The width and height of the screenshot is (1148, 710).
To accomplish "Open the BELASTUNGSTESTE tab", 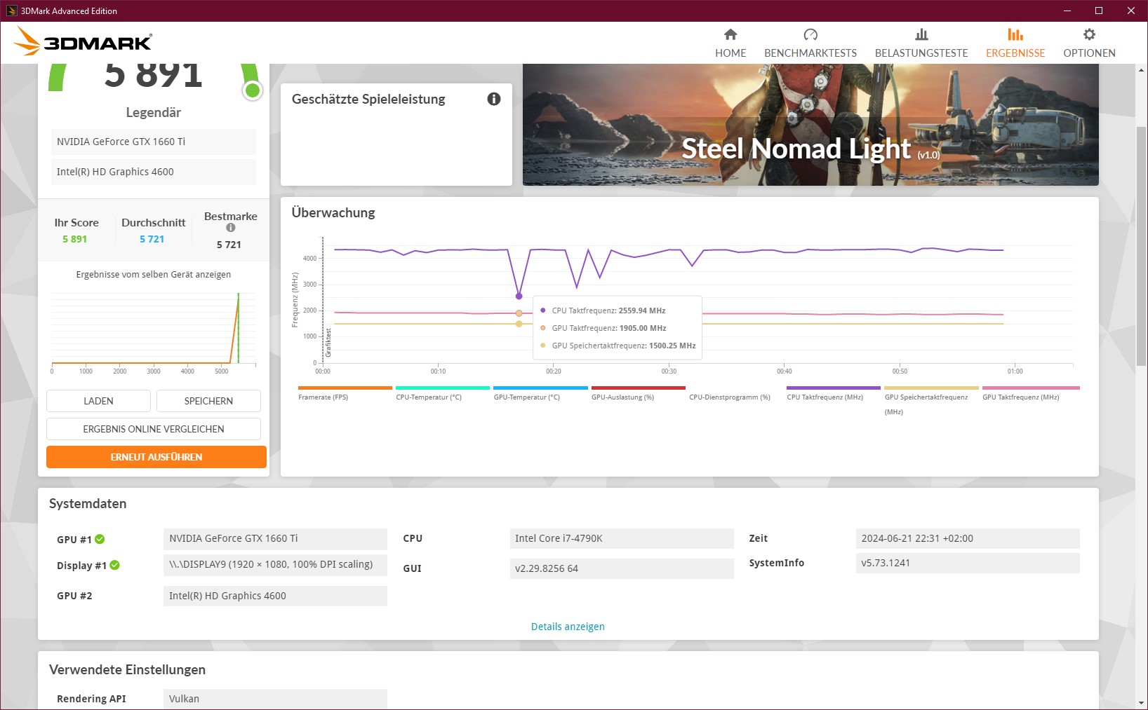I will point(921,43).
